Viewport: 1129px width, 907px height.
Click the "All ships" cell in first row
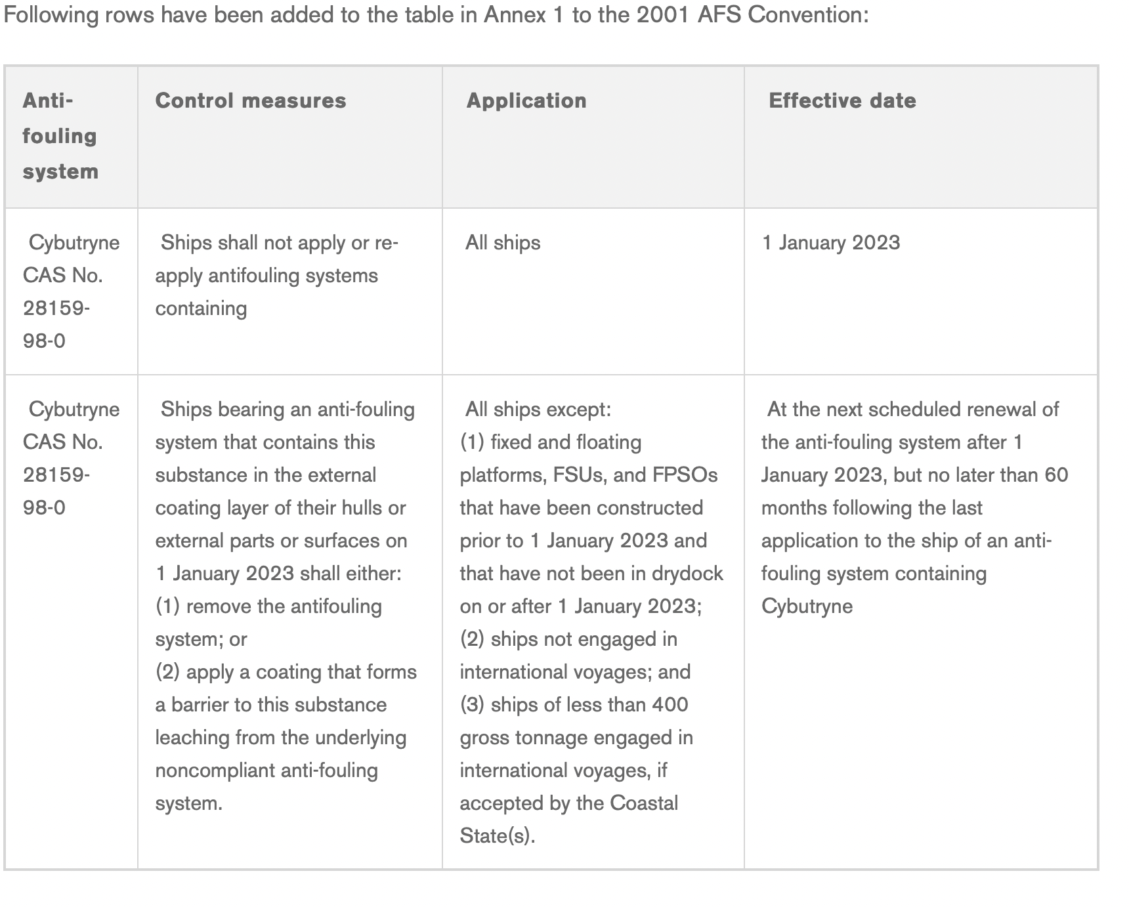(503, 243)
